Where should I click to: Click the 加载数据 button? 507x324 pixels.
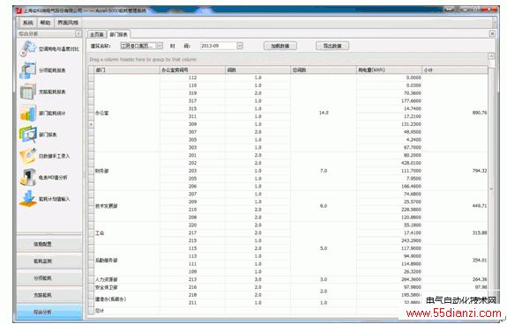coord(280,46)
